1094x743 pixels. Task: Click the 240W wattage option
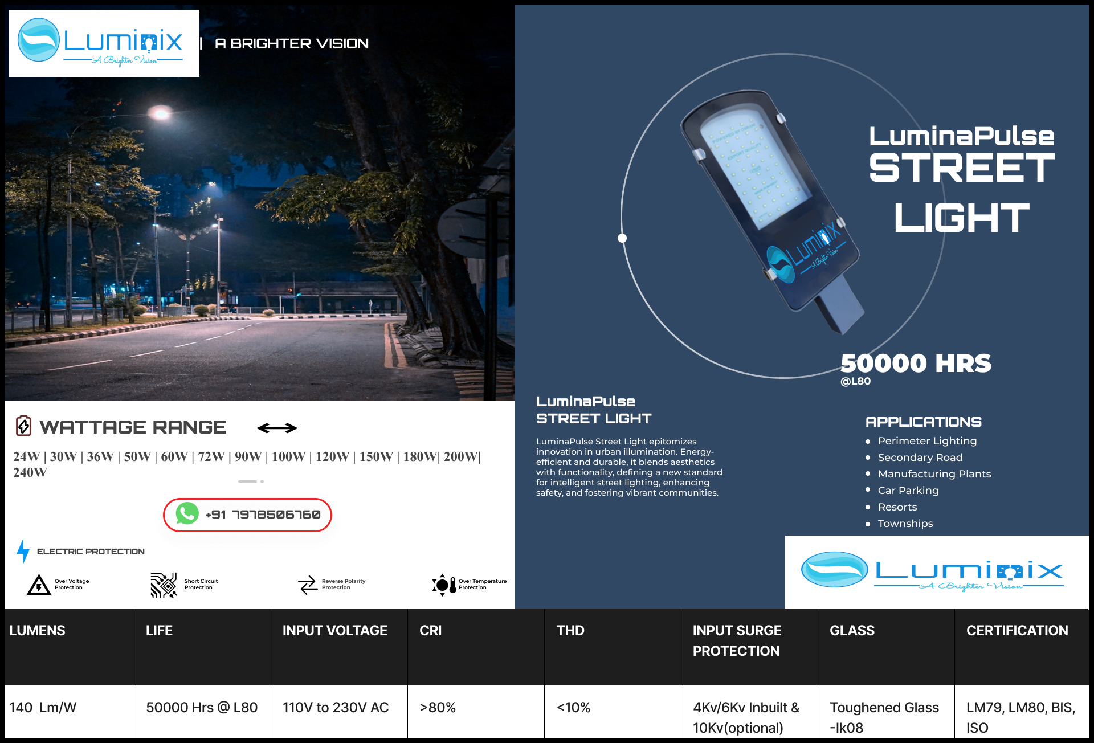(x=30, y=472)
